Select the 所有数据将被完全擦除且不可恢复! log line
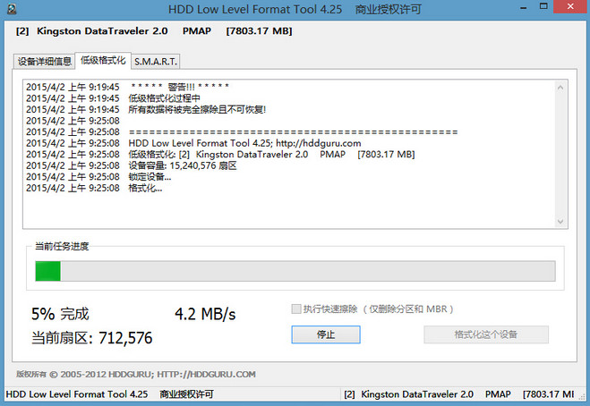This screenshot has height=406, width=590. coord(146,109)
